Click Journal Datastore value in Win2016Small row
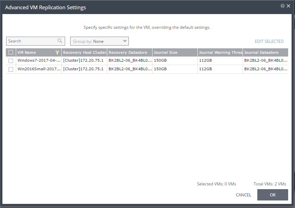 [x=266, y=69]
